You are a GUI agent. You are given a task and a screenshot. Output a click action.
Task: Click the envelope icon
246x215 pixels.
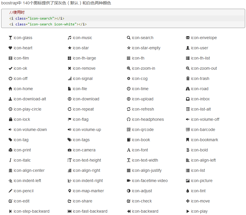[188, 38]
